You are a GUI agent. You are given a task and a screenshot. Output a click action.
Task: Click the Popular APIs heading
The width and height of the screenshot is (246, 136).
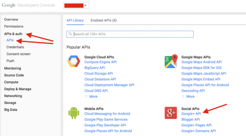(x=78, y=47)
